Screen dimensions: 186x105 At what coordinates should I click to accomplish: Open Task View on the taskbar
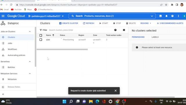point(78,101)
